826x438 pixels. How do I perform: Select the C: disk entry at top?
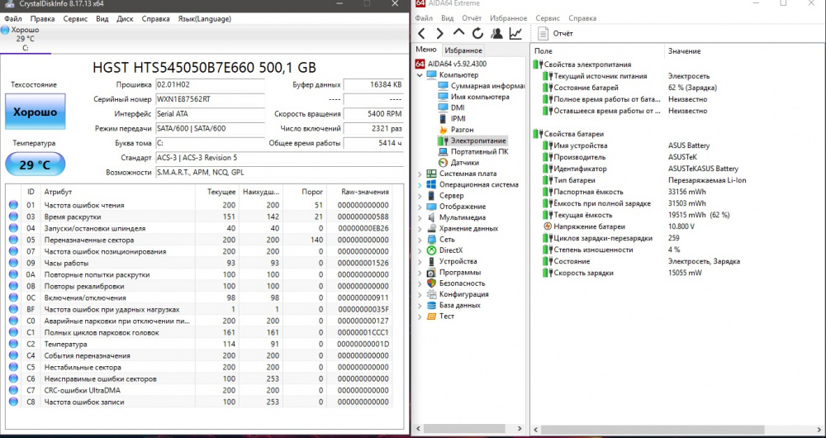(x=26, y=39)
